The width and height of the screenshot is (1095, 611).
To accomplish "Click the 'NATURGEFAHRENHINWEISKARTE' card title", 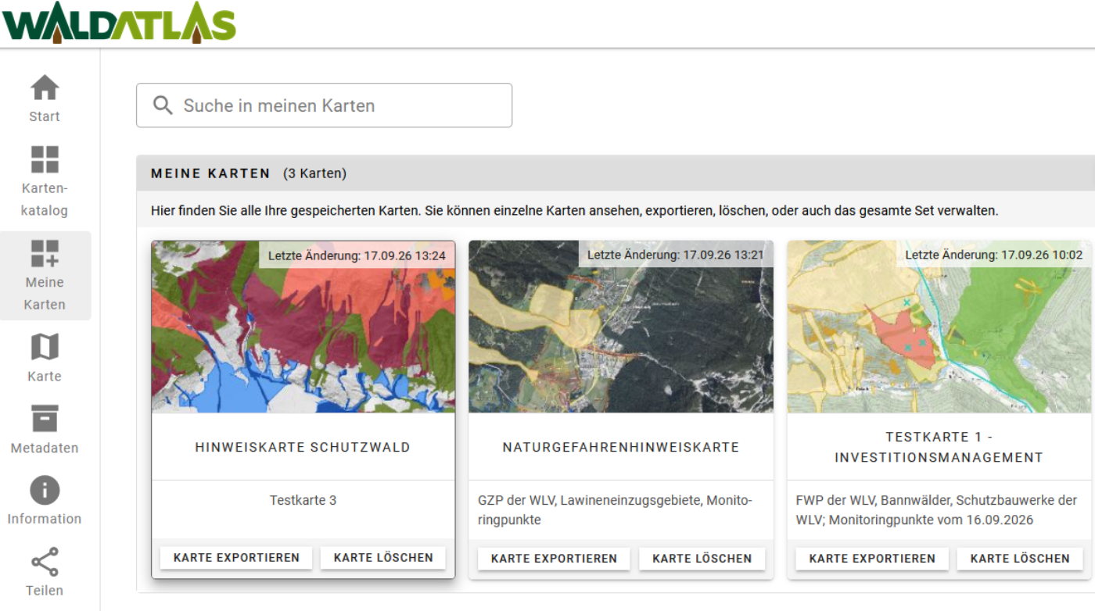I will 621,448.
